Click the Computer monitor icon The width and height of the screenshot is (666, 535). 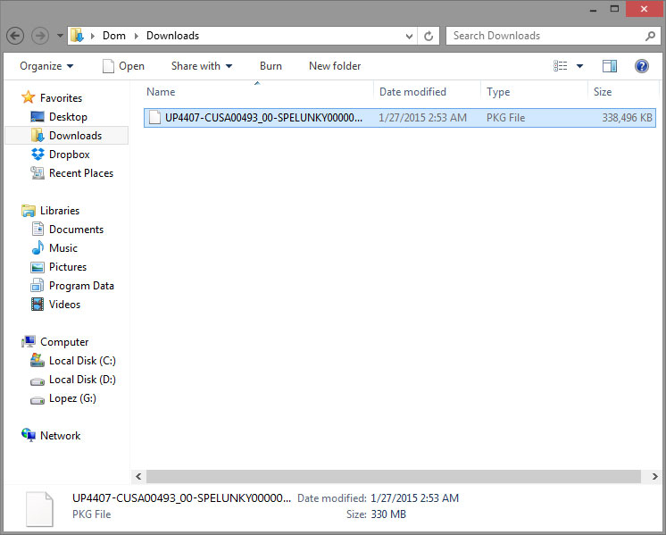[29, 341]
